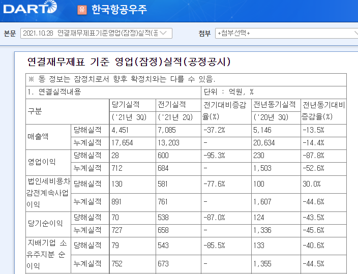Click the -87.0% cell

(x=226, y=218)
